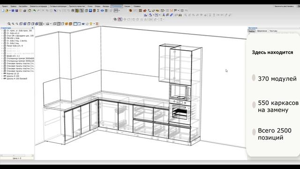300x169 pixels.
Task: Select the Карниз Lb 23 tree item
Action: pyautogui.click(x=13, y=73)
